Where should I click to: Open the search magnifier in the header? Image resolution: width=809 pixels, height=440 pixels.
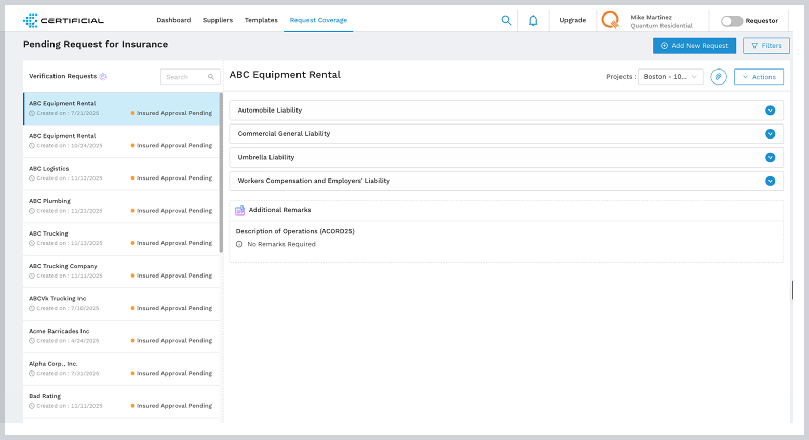[506, 20]
